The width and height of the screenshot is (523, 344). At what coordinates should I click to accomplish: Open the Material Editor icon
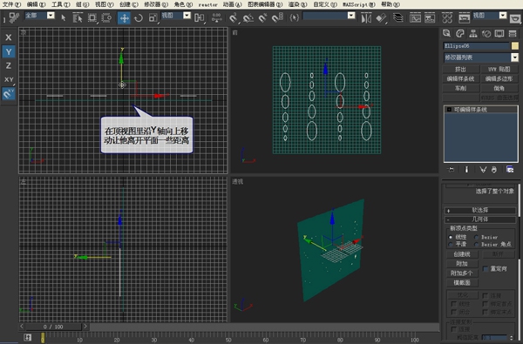point(447,17)
